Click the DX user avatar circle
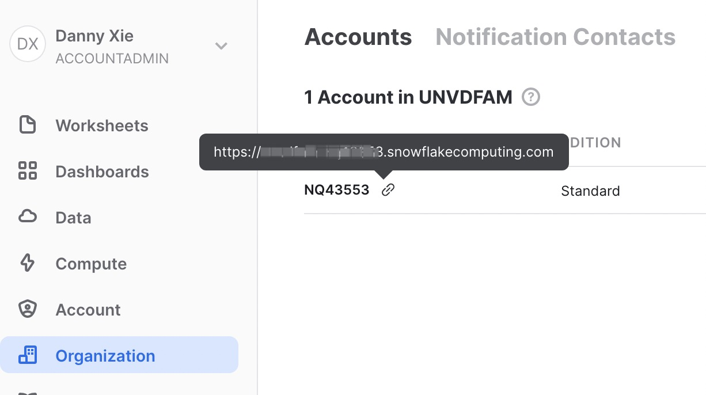706x395 pixels. click(x=27, y=44)
